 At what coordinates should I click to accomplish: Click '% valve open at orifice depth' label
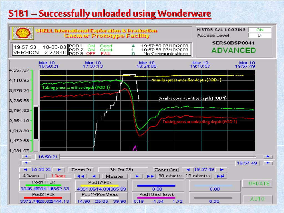(x=192, y=98)
